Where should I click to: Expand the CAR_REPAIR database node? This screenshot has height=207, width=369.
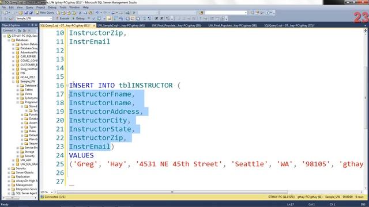point(13,56)
